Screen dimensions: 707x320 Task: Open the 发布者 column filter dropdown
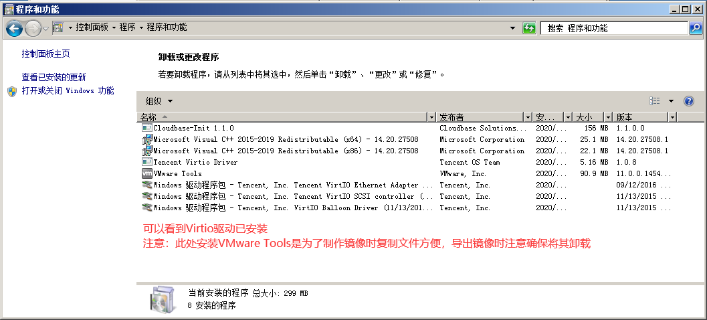(x=528, y=117)
